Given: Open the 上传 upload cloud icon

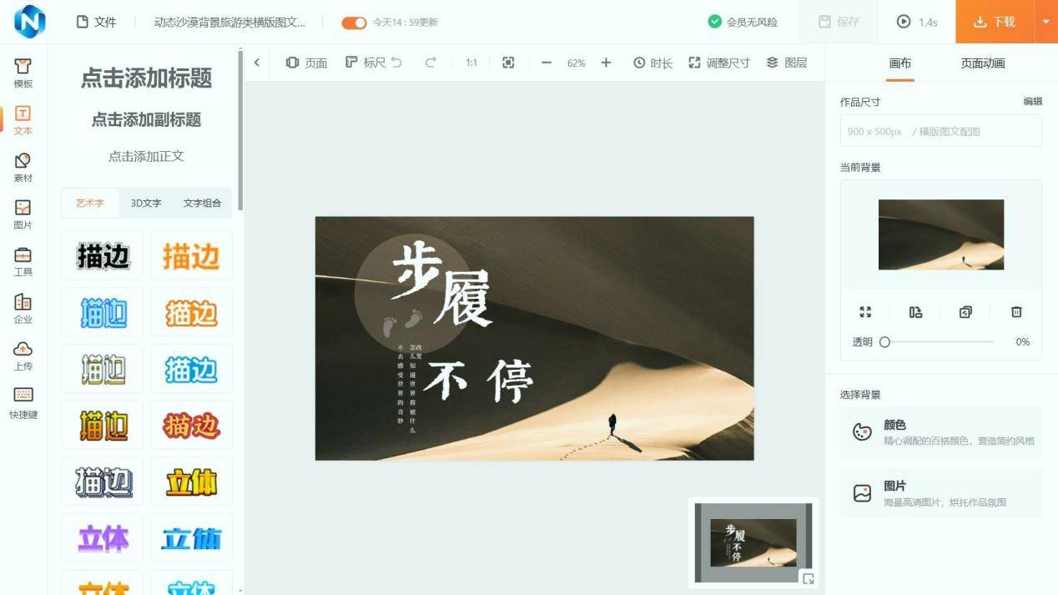Looking at the screenshot, I should point(23,355).
